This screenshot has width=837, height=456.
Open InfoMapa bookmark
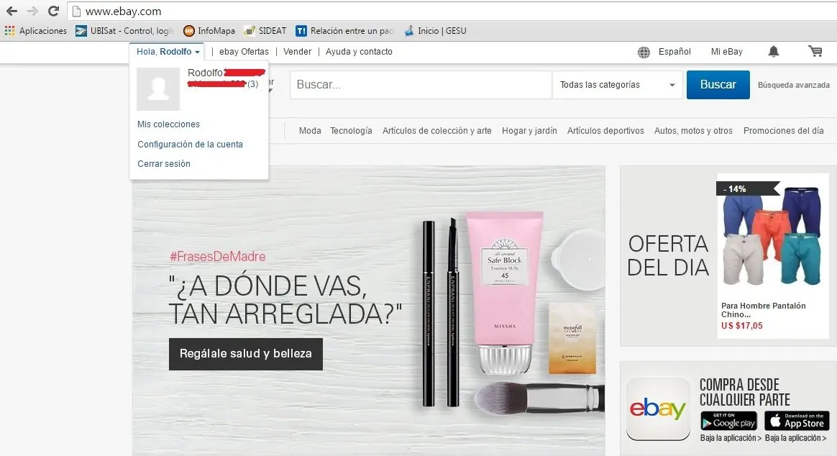pyautogui.click(x=209, y=31)
